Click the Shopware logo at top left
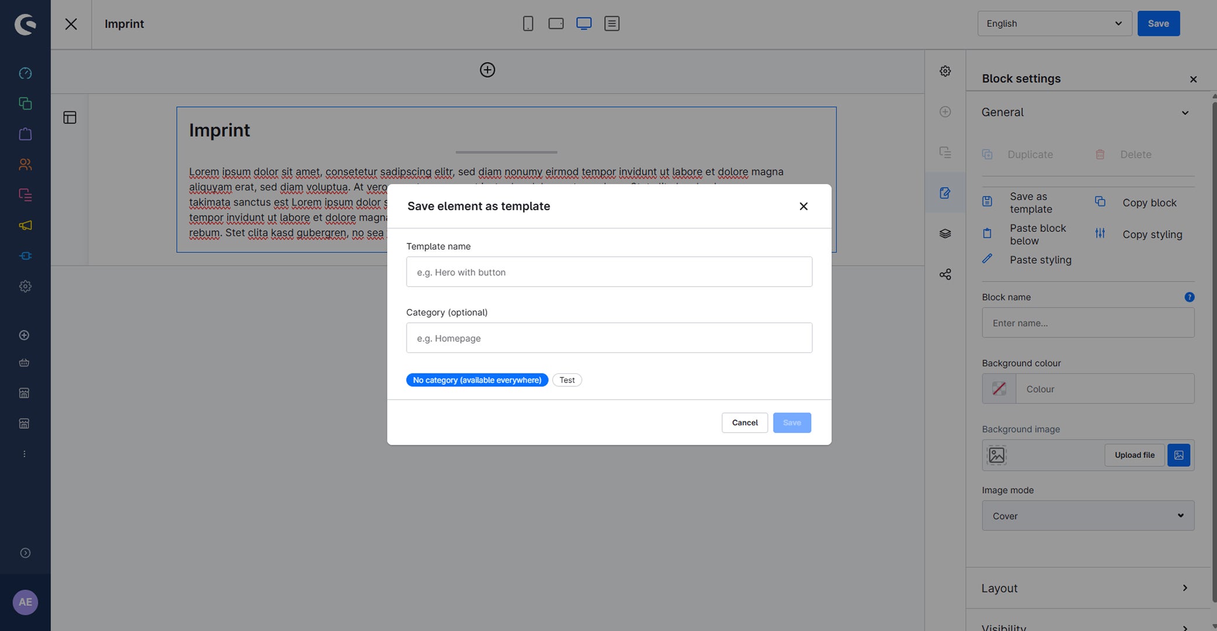1217x631 pixels. (x=25, y=24)
